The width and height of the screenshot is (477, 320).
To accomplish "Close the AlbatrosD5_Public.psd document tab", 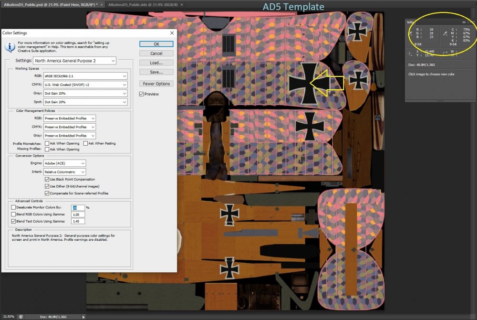I will pyautogui.click(x=102, y=4).
